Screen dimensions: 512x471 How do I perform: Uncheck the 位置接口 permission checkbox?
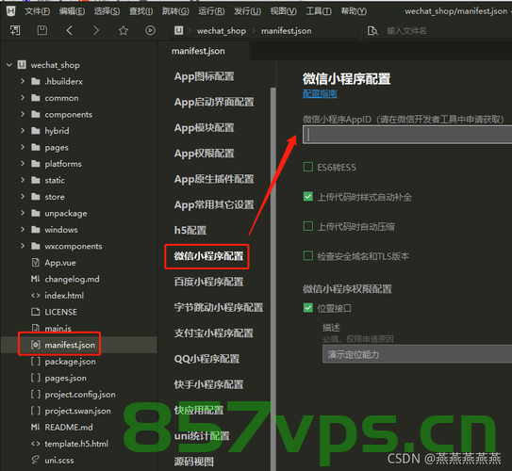tap(308, 308)
